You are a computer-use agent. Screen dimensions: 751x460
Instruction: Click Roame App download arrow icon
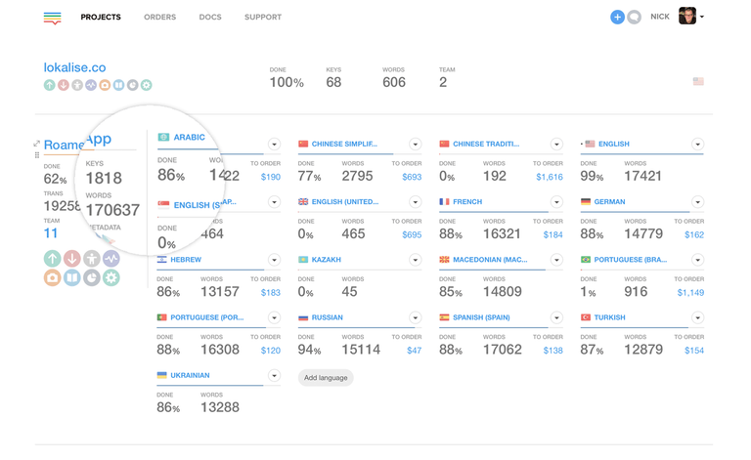coord(72,259)
